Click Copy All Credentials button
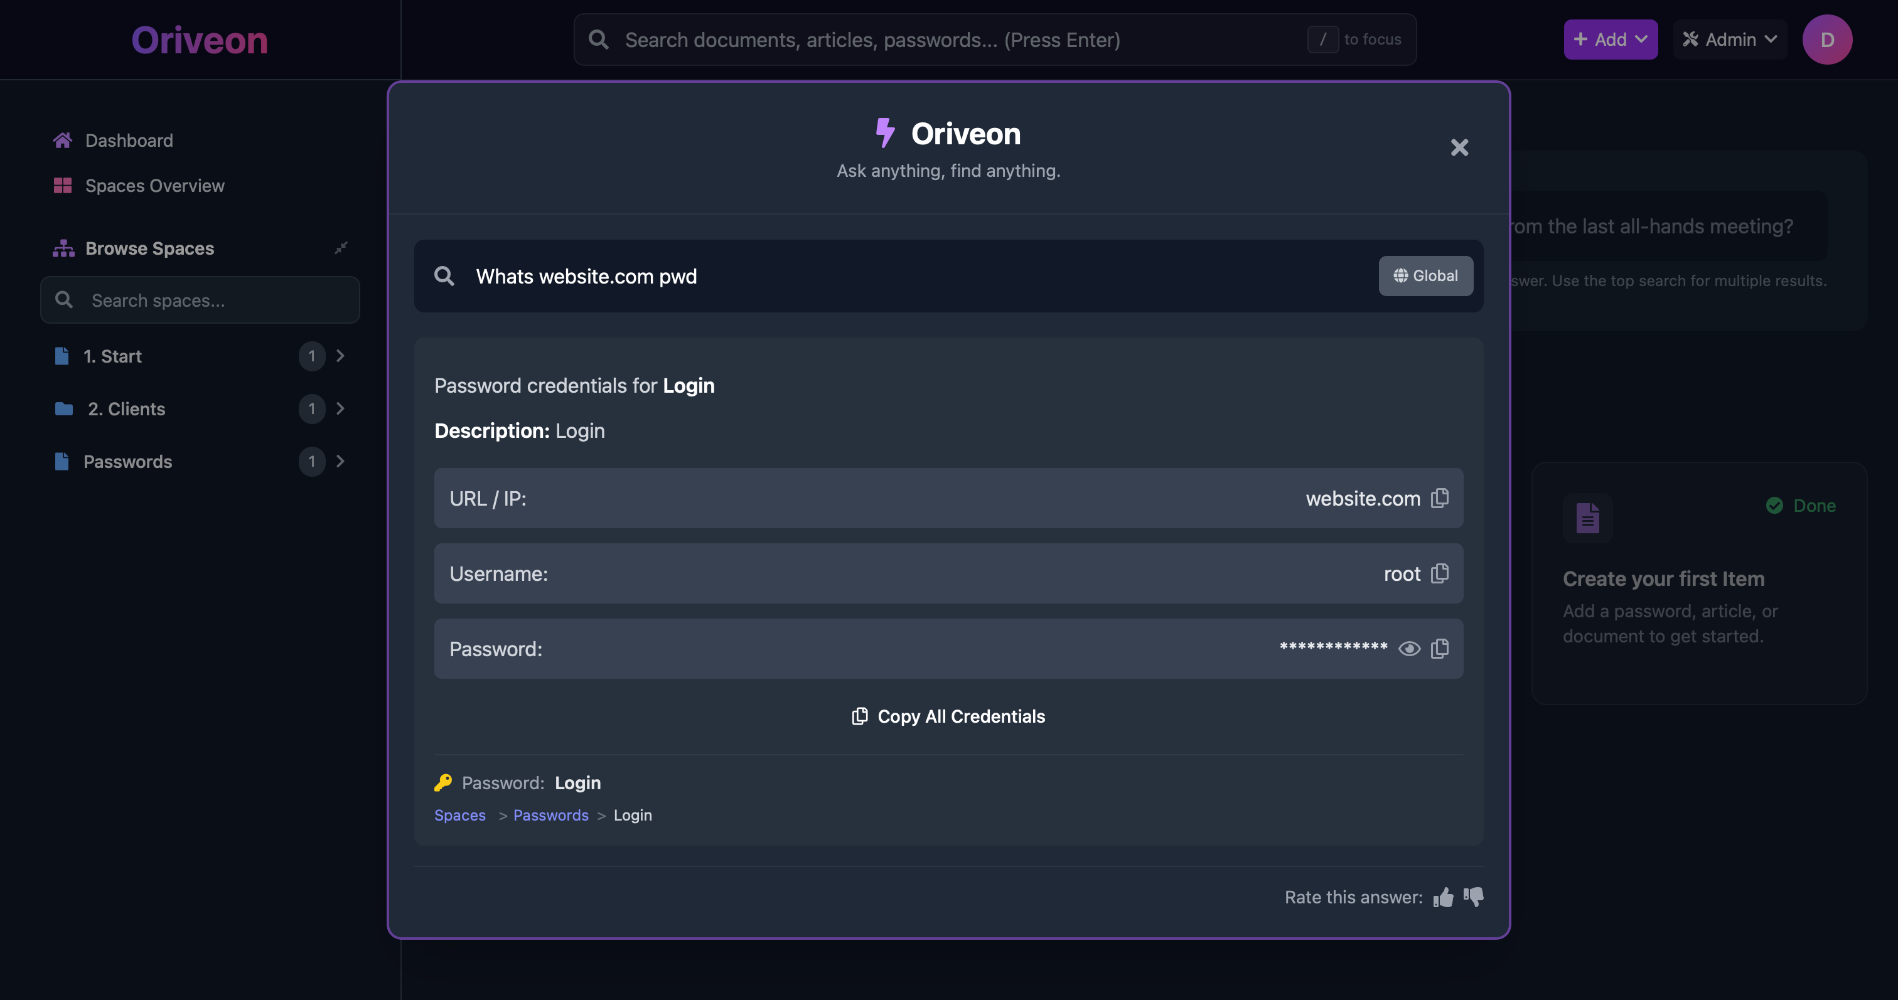Image resolution: width=1898 pixels, height=1000 pixels. click(x=948, y=716)
